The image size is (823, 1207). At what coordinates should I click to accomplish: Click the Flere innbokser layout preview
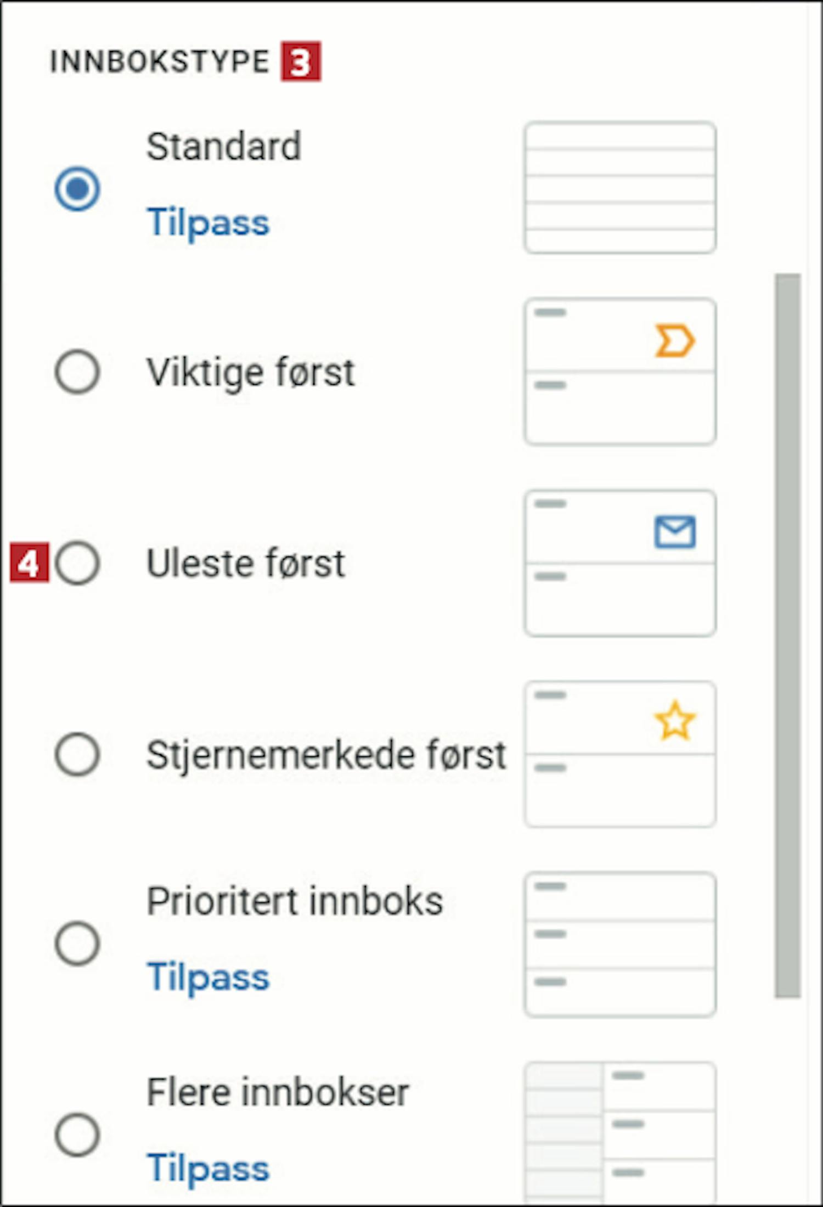tap(620, 1134)
